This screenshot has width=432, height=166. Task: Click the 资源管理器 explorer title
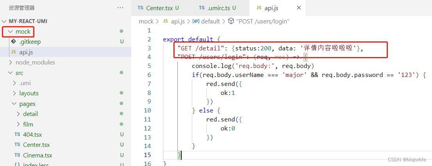click(x=22, y=8)
